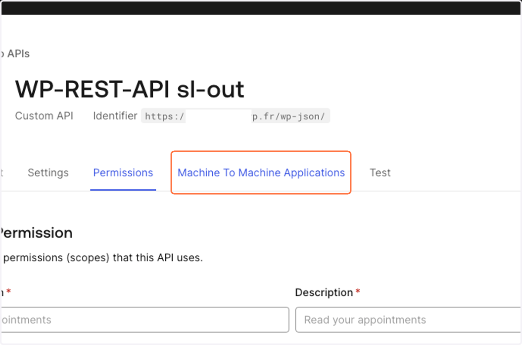Click the 'WP-REST-API sl-out' title

click(x=130, y=89)
